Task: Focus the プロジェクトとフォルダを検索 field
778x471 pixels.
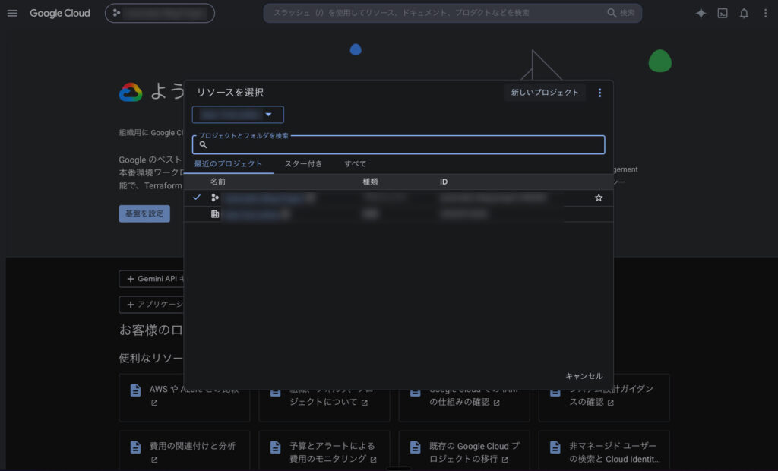Action: coord(398,144)
